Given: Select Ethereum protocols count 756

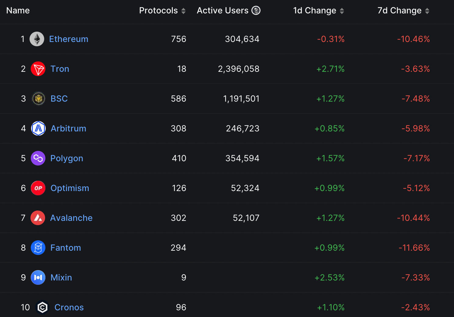Looking at the screenshot, I should (x=179, y=39).
